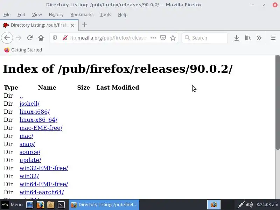The width and height of the screenshot is (280, 210).
Task: Open the File menu
Action: 7,14
